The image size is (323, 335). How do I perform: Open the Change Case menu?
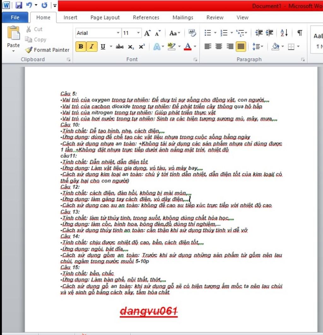(175, 33)
